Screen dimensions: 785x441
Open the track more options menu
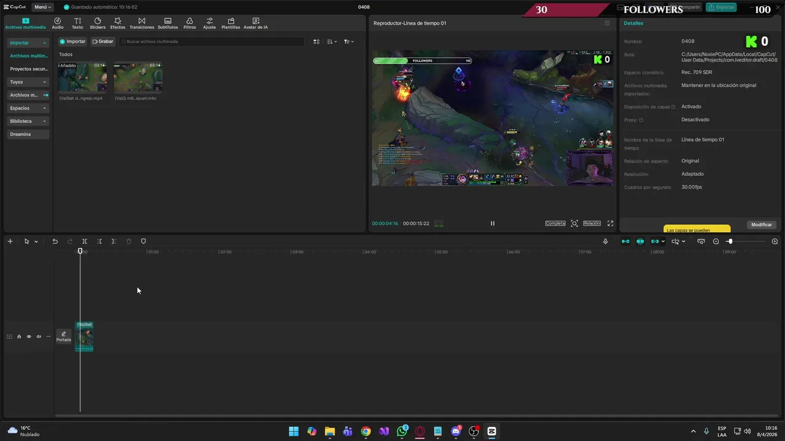click(x=48, y=336)
